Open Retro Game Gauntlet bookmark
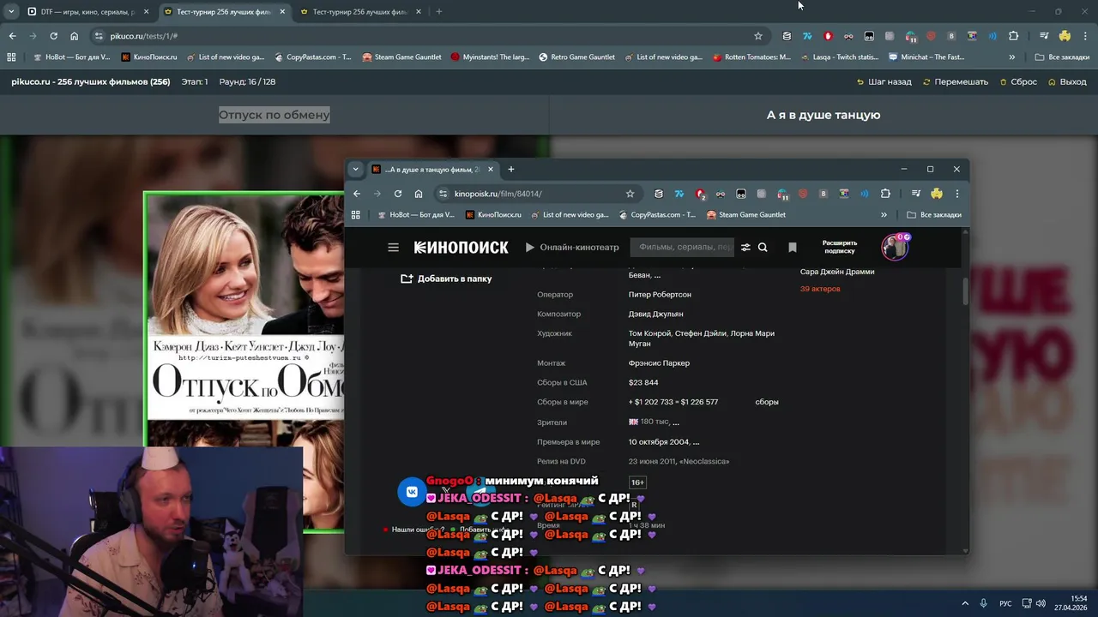This screenshot has height=617, width=1098. [576, 57]
